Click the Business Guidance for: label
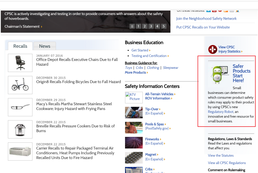This screenshot has height=173, width=258. click(x=141, y=63)
